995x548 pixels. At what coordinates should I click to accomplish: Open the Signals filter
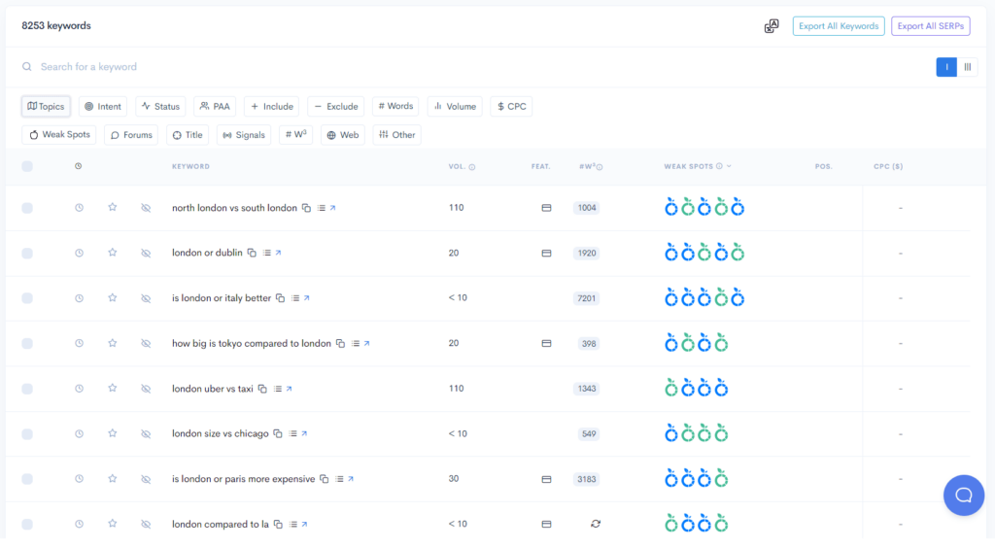coord(244,134)
